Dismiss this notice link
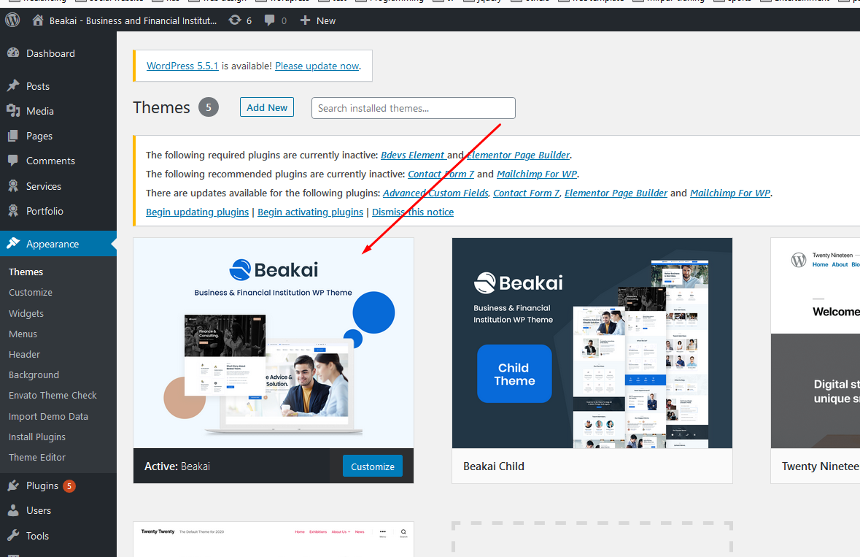This screenshot has width=860, height=557. [x=413, y=212]
